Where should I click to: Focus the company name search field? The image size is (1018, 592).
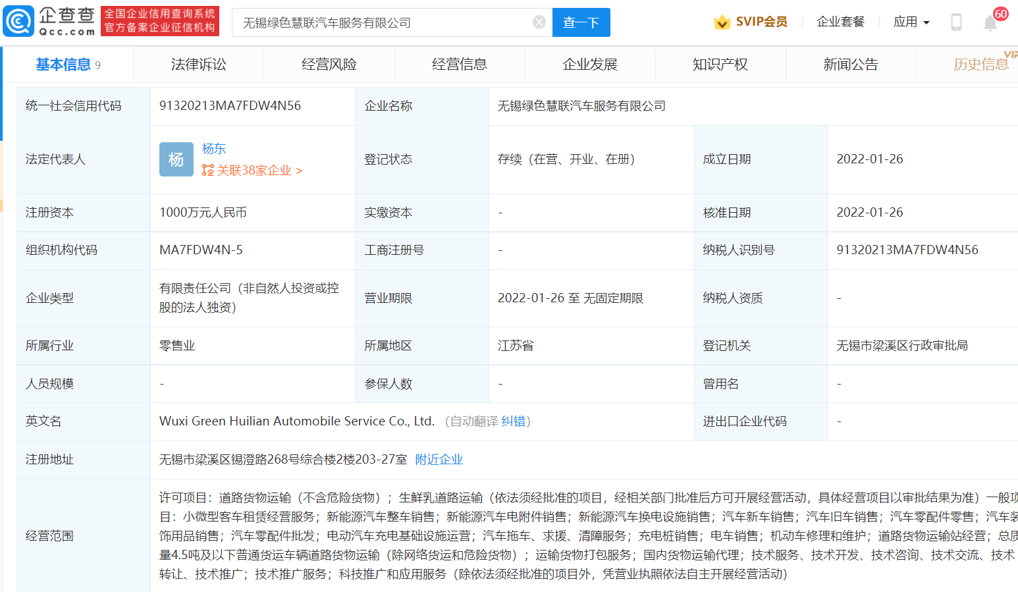[x=385, y=22]
